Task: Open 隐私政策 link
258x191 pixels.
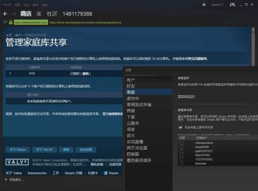Action: (x=97, y=164)
